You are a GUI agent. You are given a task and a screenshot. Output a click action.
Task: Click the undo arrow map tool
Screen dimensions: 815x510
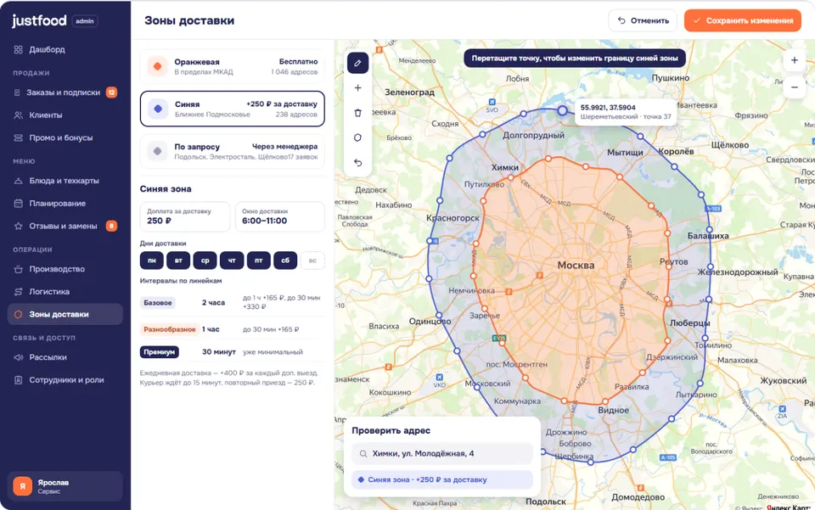pos(357,163)
